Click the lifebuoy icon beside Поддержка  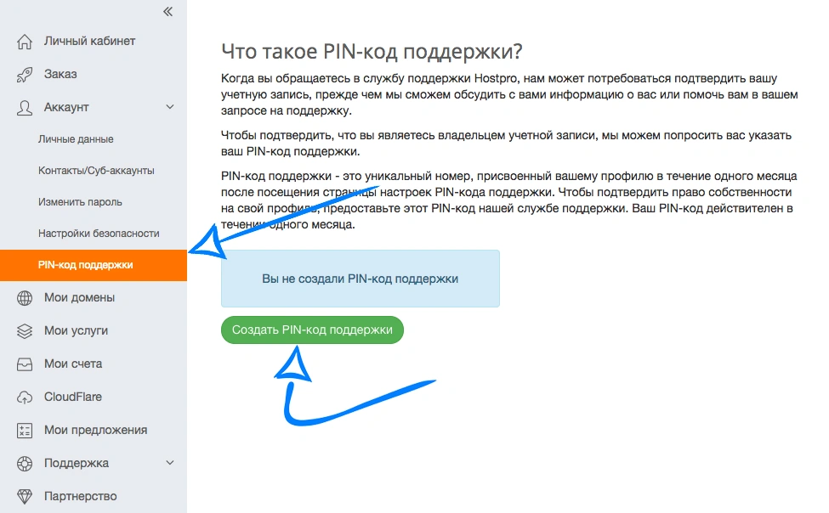coord(25,464)
